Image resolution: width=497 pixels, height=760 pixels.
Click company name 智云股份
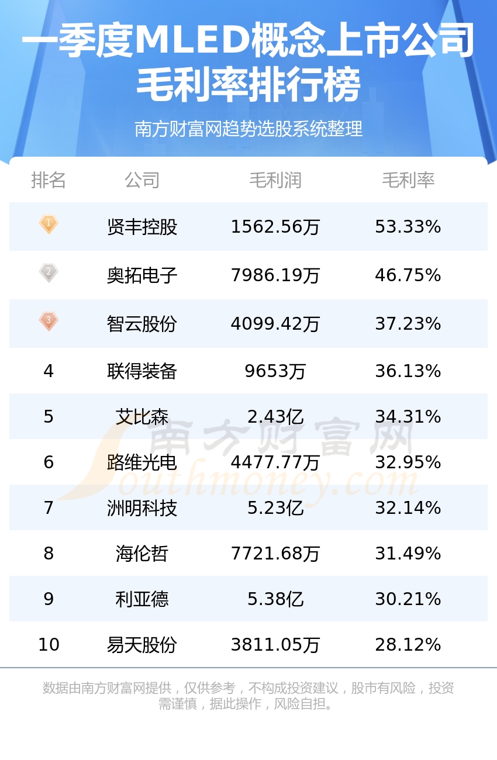pos(142,324)
